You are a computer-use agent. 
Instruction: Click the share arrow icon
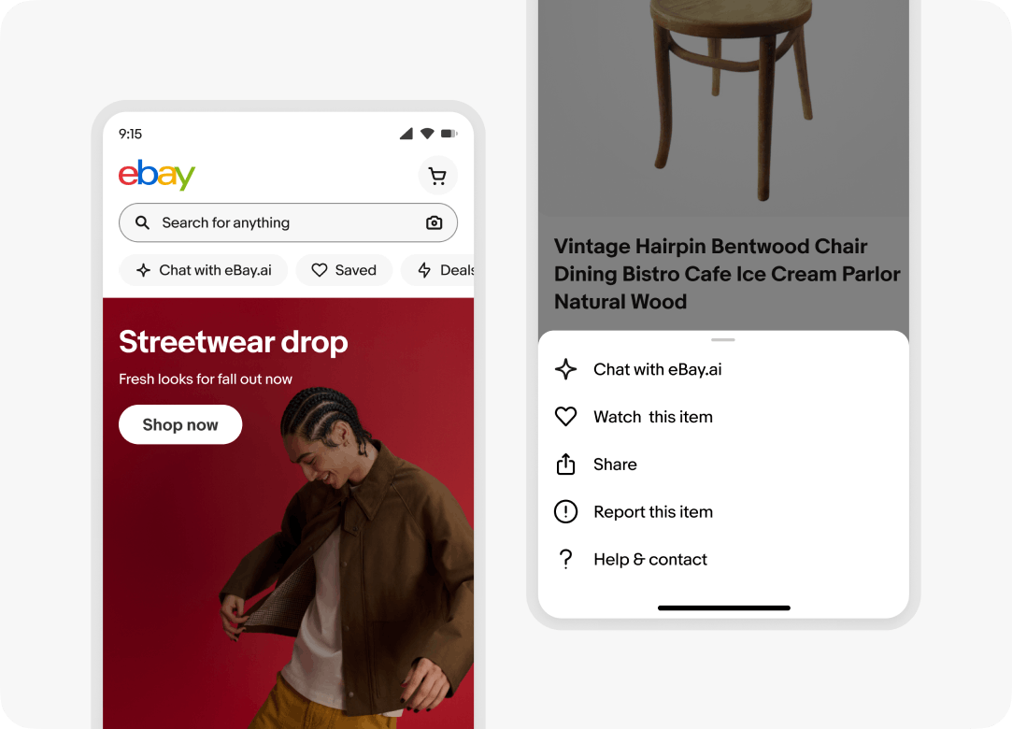click(565, 464)
